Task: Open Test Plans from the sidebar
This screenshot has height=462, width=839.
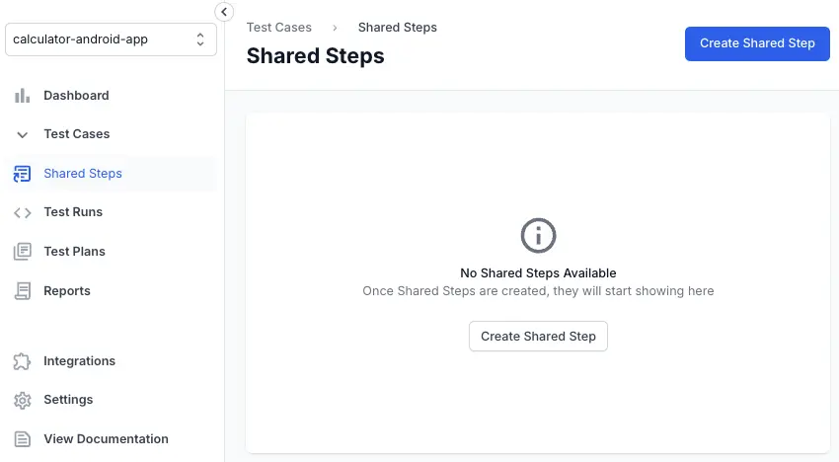Action: click(x=74, y=251)
